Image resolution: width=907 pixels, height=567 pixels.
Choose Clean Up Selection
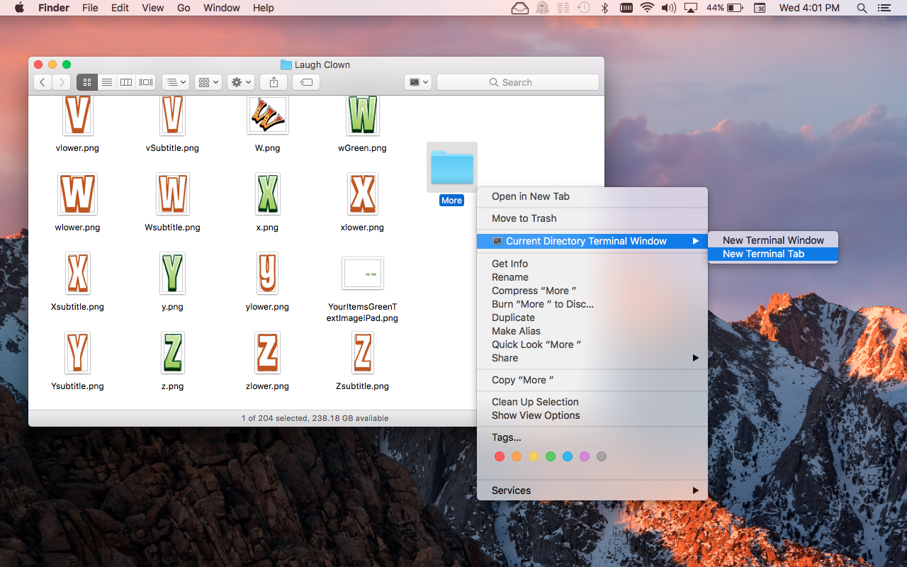592,402
